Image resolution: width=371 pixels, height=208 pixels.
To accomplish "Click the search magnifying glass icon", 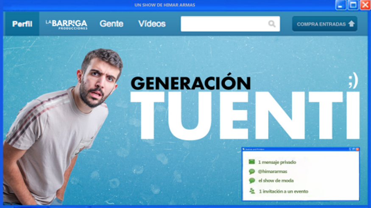I will click(272, 24).
